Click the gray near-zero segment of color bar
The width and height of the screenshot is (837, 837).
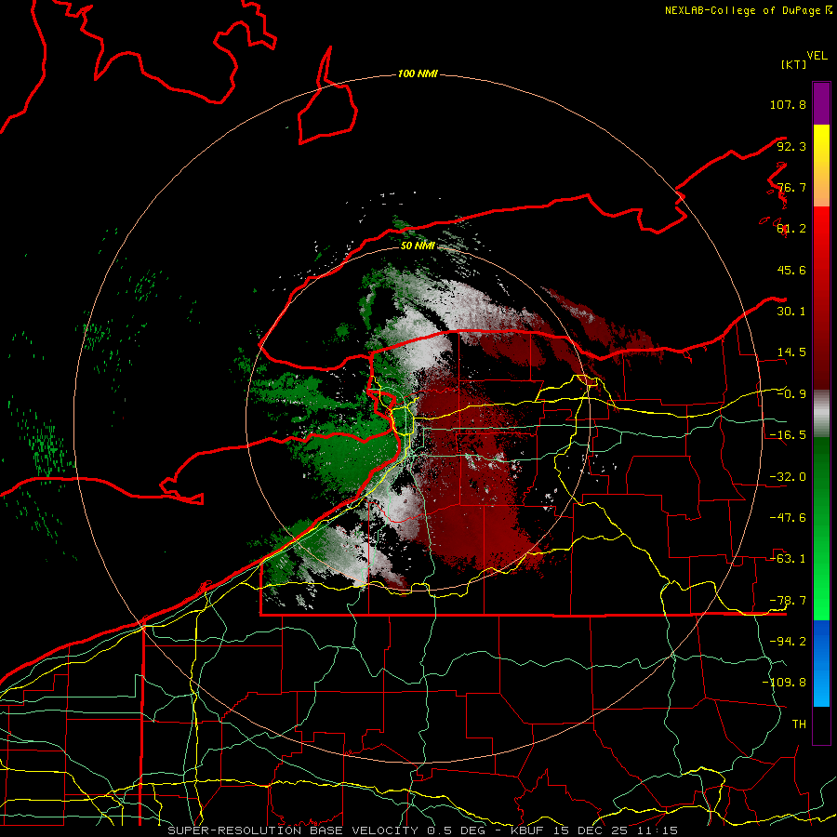pyautogui.click(x=821, y=414)
